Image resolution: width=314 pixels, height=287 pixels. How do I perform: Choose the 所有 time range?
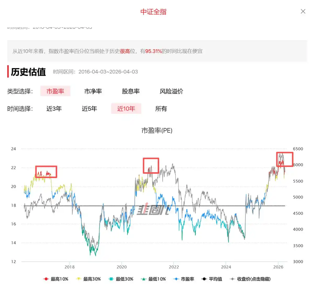click(161, 109)
